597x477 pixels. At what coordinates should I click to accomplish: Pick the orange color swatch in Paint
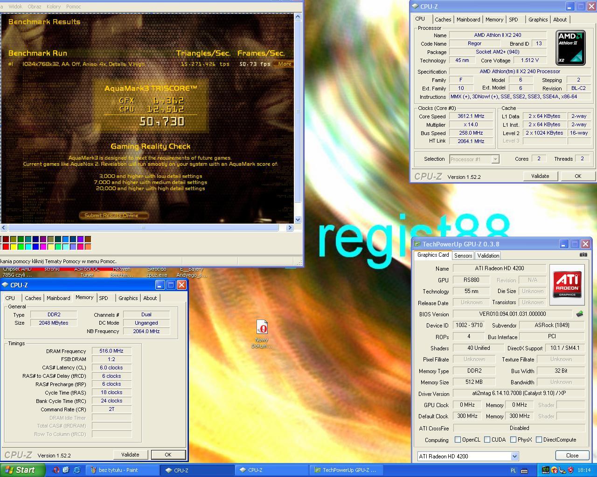pyautogui.click(x=88, y=246)
